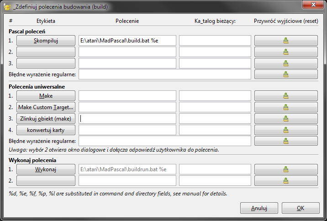
Task: Click reset icon for second Pascal command row
Action: (x=286, y=52)
